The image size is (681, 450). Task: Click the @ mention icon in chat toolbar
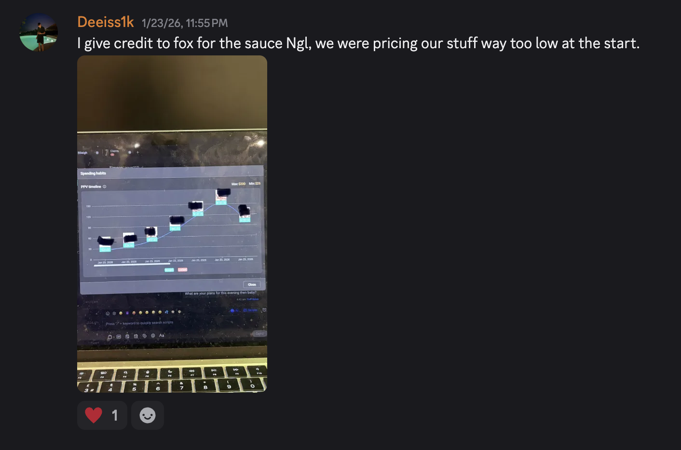point(153,335)
